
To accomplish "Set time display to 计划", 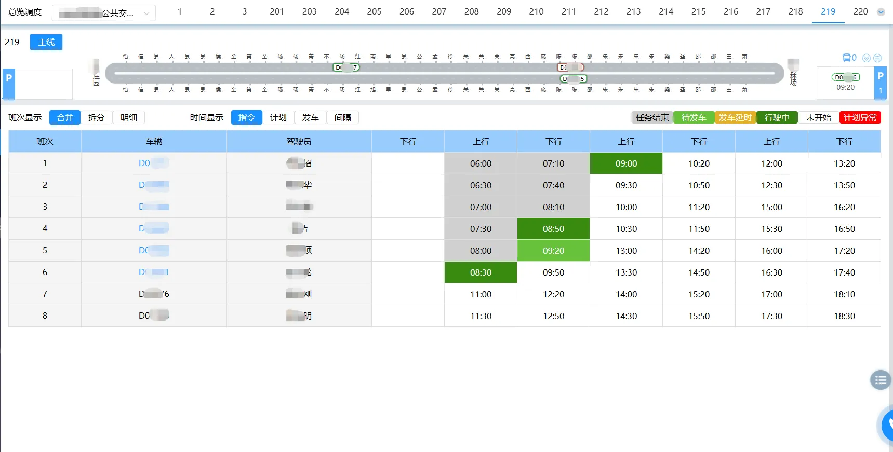I will 278,118.
